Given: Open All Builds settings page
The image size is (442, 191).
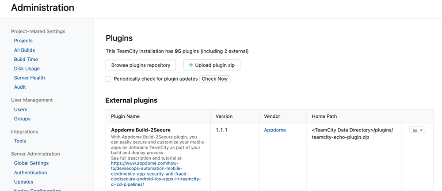Looking at the screenshot, I should (24, 50).
